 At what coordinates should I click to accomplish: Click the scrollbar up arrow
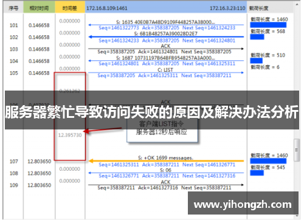point(297,4)
